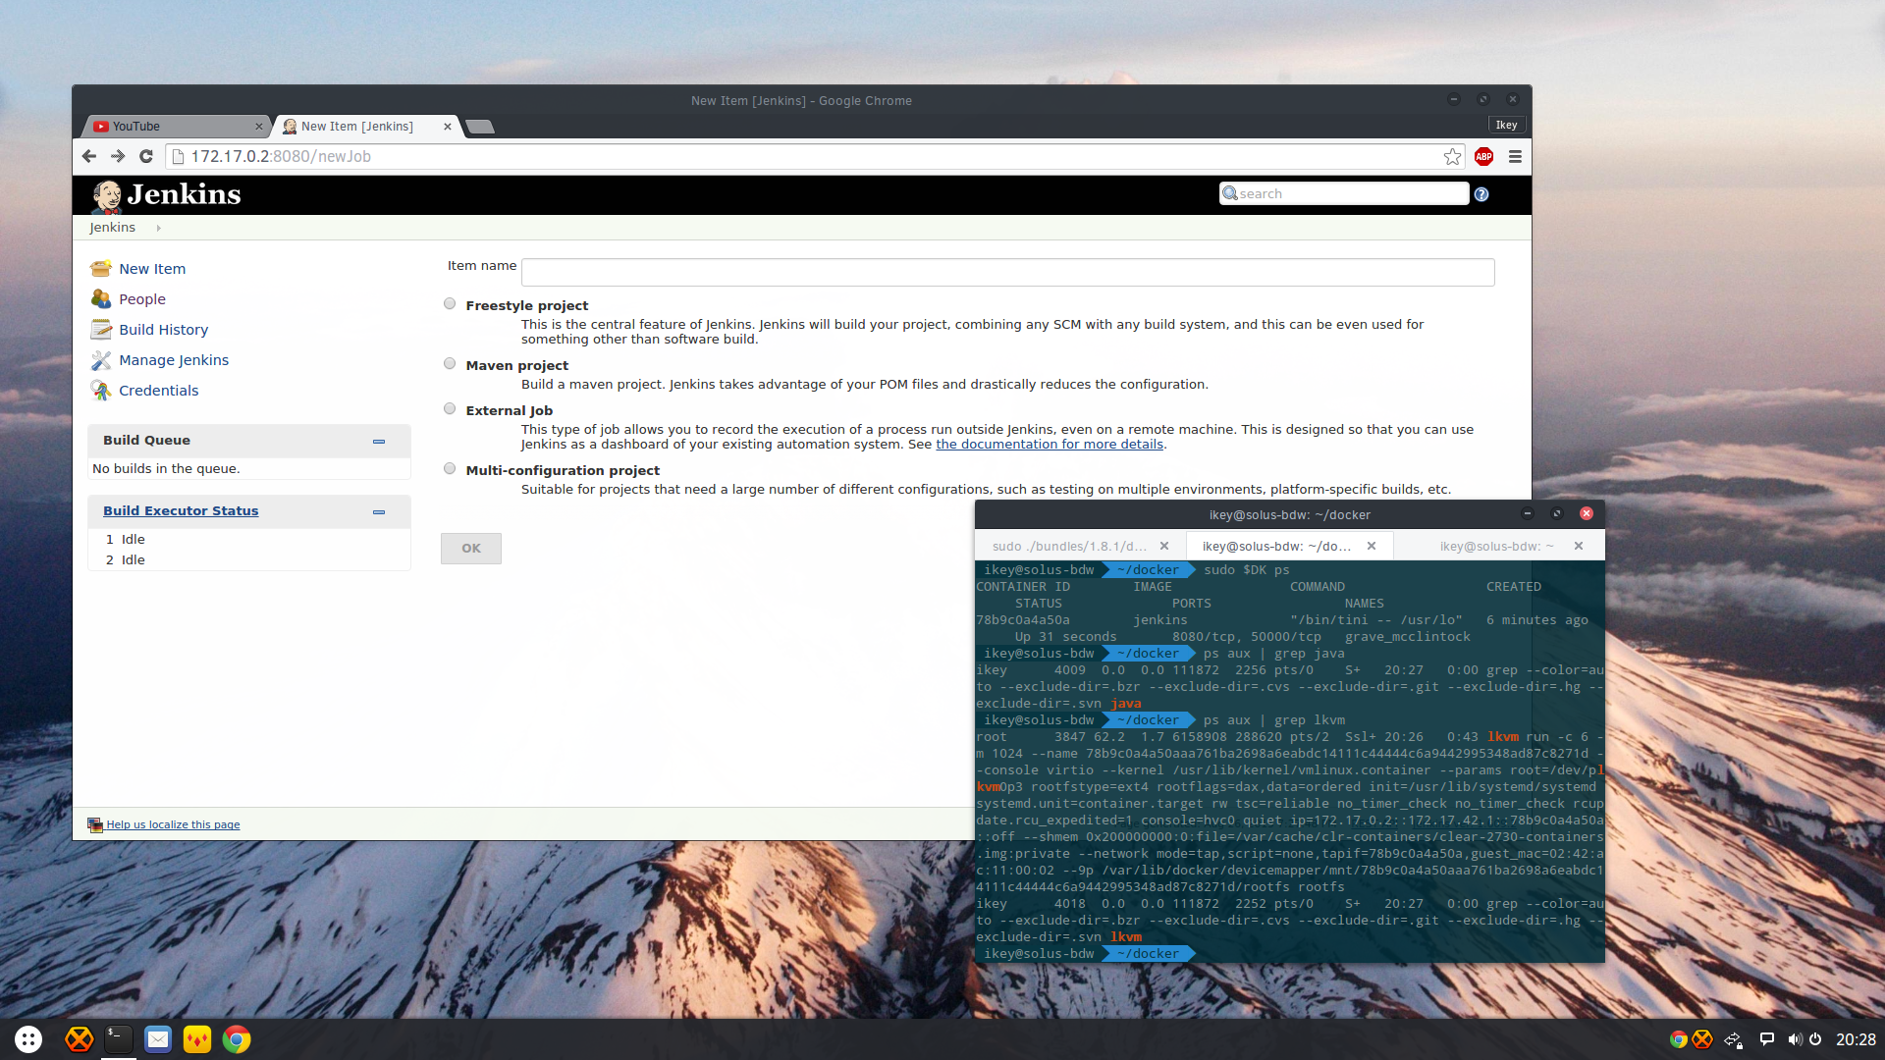Screen dimensions: 1885x1060
Task: Click the Credentials keys icon
Action: pos(100,390)
